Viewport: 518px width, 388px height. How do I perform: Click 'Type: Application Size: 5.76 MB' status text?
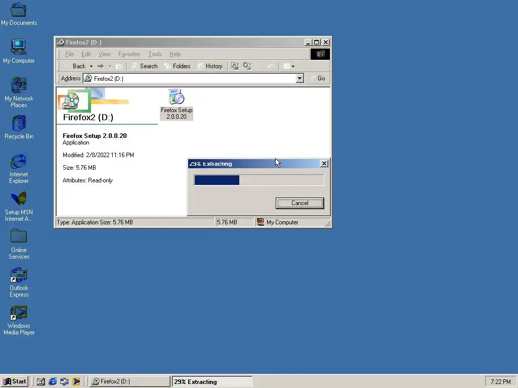[x=95, y=222]
